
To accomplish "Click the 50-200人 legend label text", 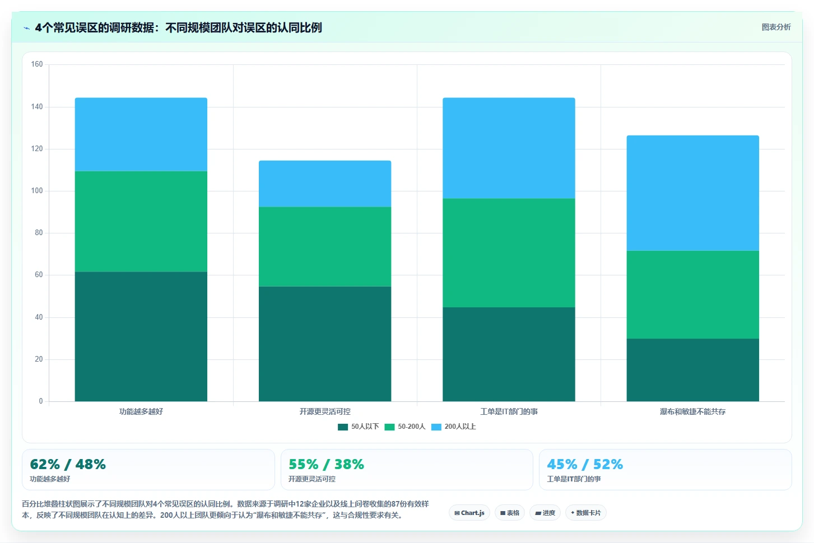I will pyautogui.click(x=412, y=427).
